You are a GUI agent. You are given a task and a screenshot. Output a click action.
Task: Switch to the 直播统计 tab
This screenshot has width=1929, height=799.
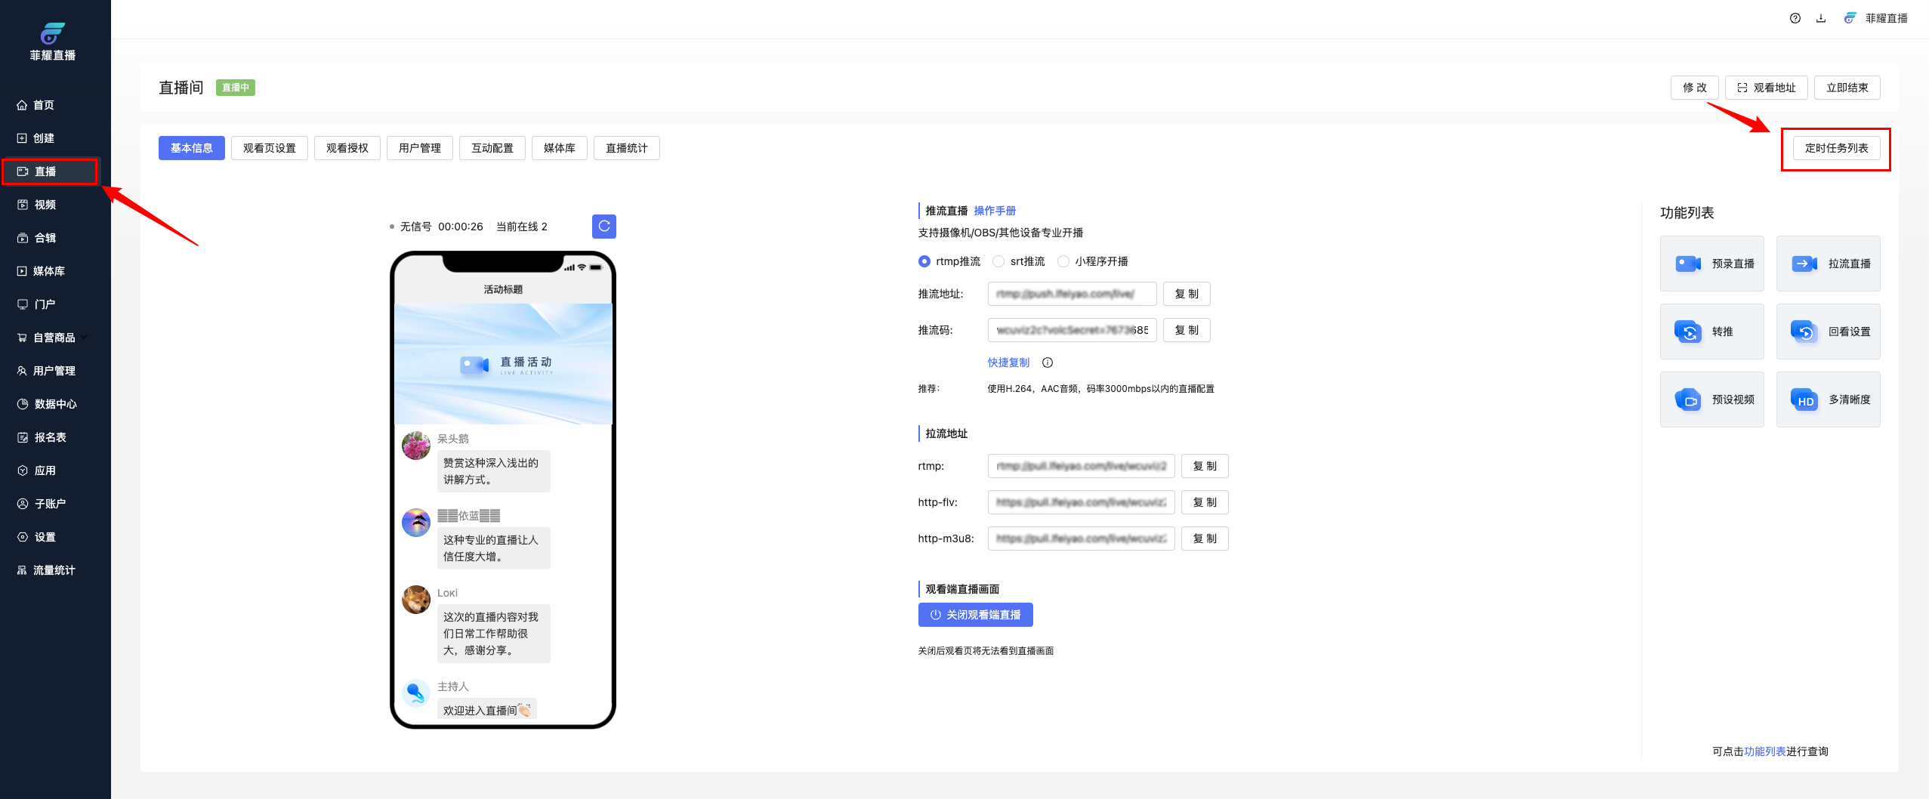tap(626, 148)
